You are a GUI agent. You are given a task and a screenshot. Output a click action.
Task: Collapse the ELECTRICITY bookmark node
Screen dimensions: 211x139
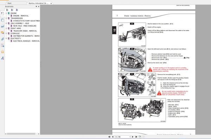6,38
